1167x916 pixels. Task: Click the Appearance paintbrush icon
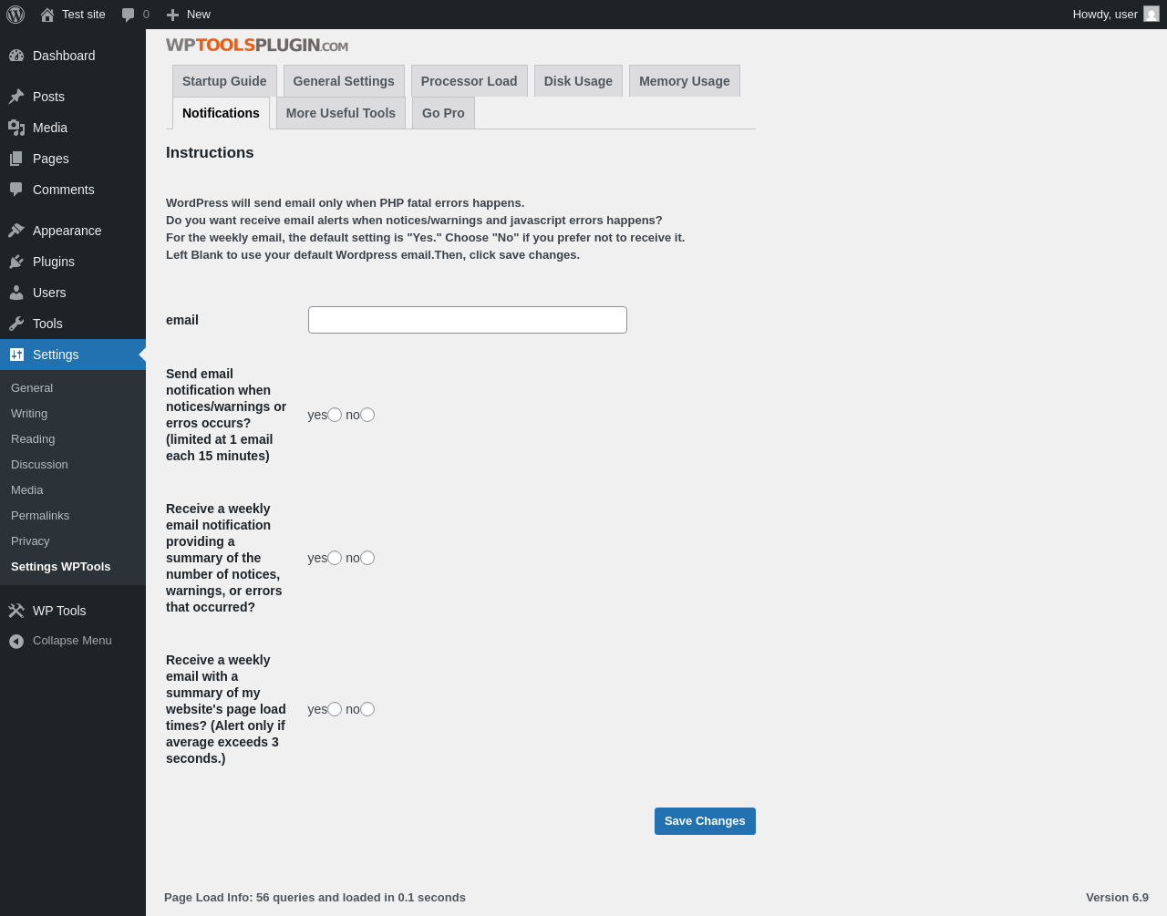(x=16, y=231)
